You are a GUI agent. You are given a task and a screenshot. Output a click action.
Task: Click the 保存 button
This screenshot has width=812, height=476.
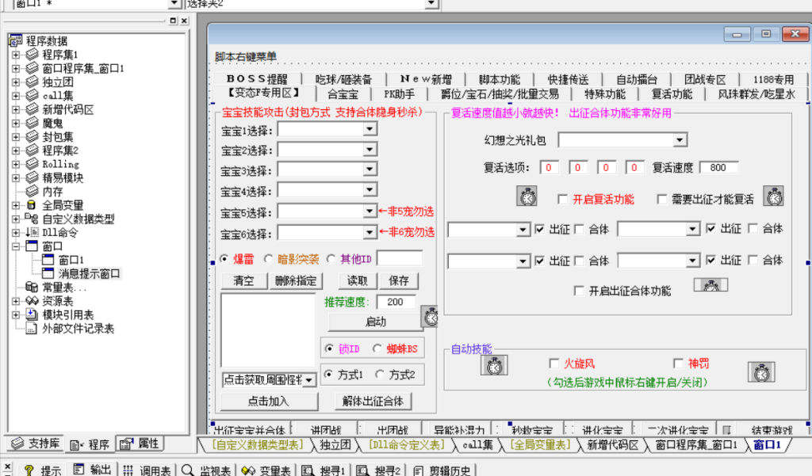click(398, 281)
